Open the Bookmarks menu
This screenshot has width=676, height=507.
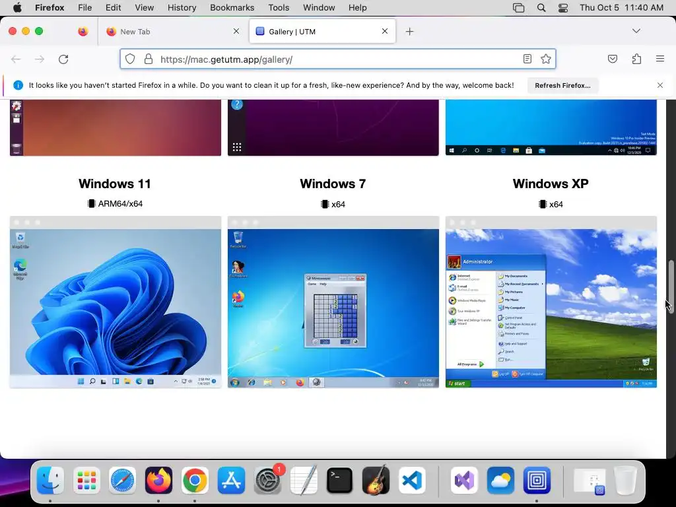(232, 7)
